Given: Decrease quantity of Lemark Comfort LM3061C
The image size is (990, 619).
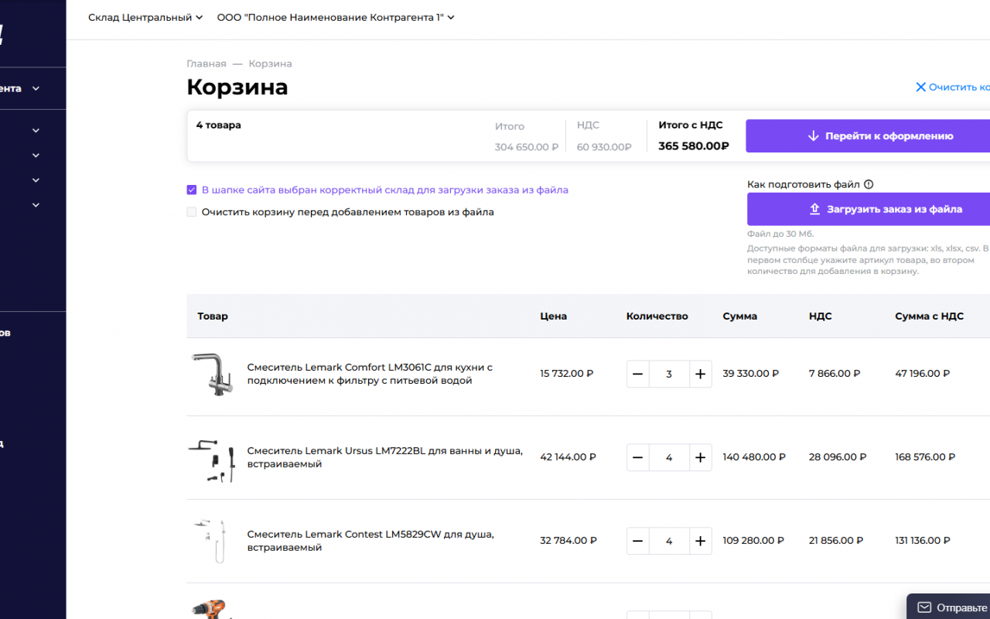Looking at the screenshot, I should click(637, 374).
